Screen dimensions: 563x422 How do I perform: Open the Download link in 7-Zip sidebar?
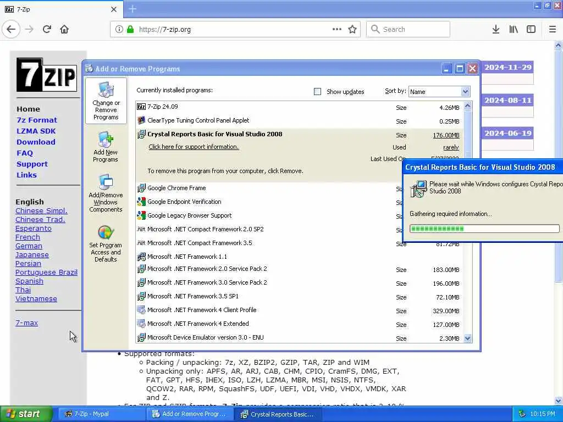coord(36,142)
